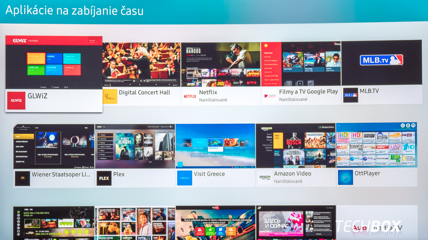Select the Russian-language app preview
Image resolution: width=428 pixels, height=240 pixels.
296,223
